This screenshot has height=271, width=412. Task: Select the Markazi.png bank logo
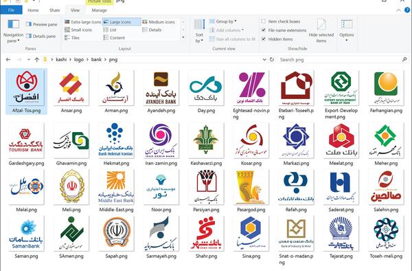click(x=296, y=140)
